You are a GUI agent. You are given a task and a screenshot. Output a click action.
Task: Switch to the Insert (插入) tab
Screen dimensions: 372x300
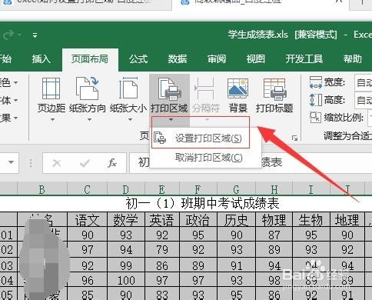pos(42,59)
